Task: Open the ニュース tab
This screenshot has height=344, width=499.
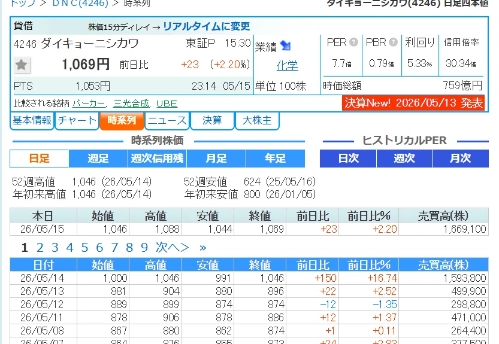Action: point(167,120)
